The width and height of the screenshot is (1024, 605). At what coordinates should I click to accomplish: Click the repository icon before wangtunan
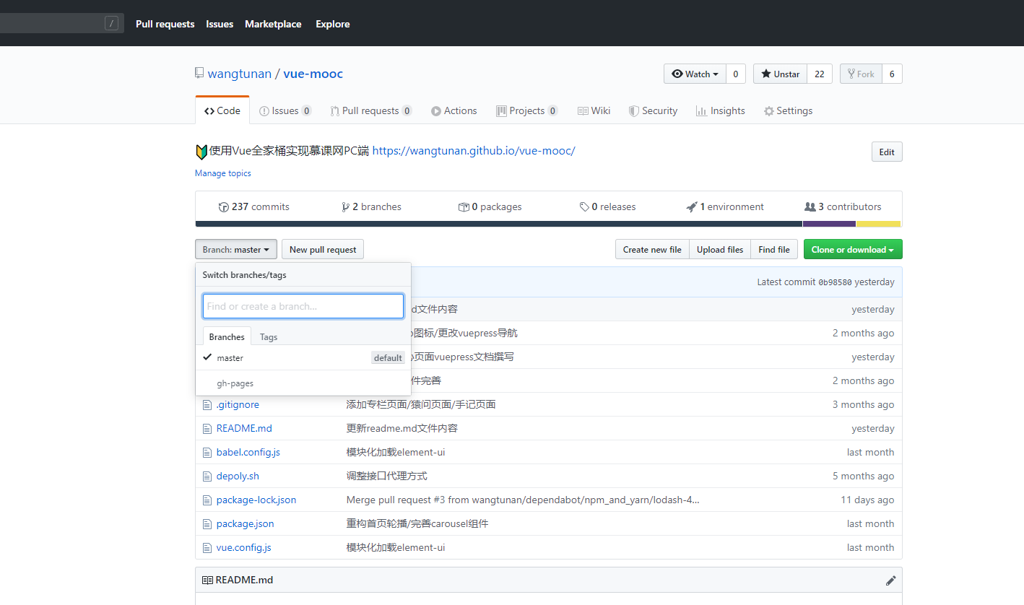click(199, 73)
